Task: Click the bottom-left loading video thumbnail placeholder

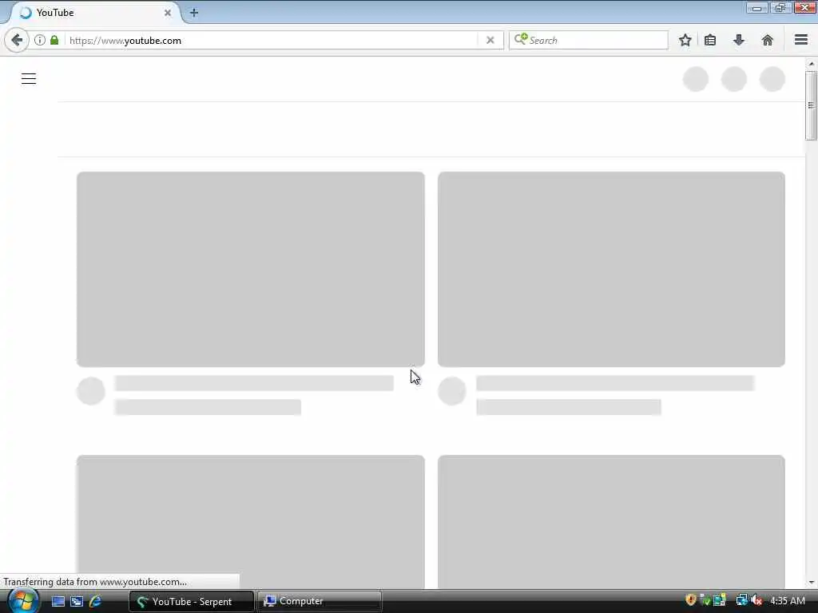Action: click(x=250, y=522)
